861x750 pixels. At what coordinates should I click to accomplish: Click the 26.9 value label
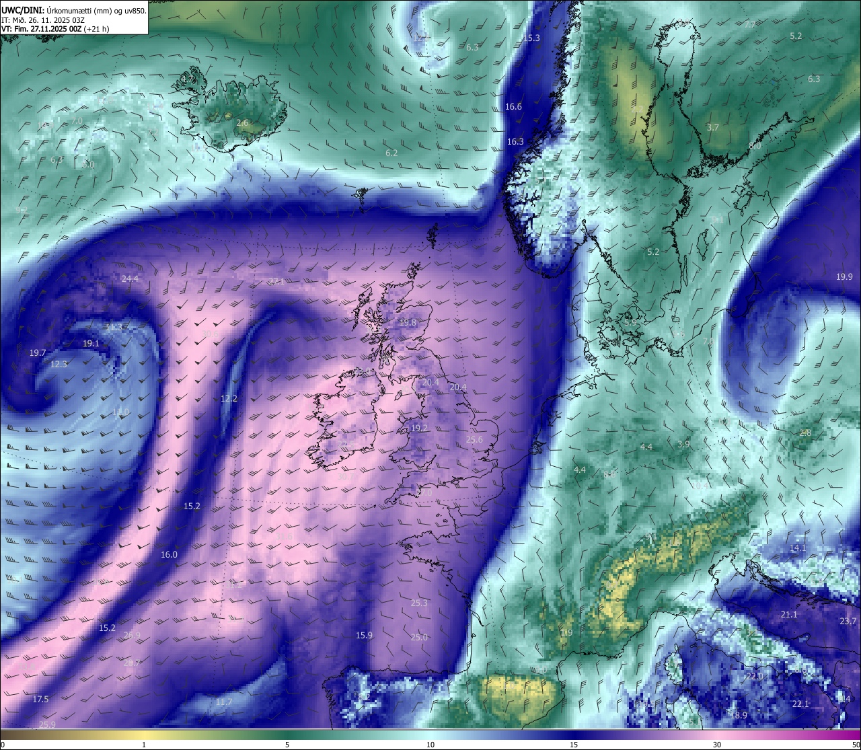point(132,636)
